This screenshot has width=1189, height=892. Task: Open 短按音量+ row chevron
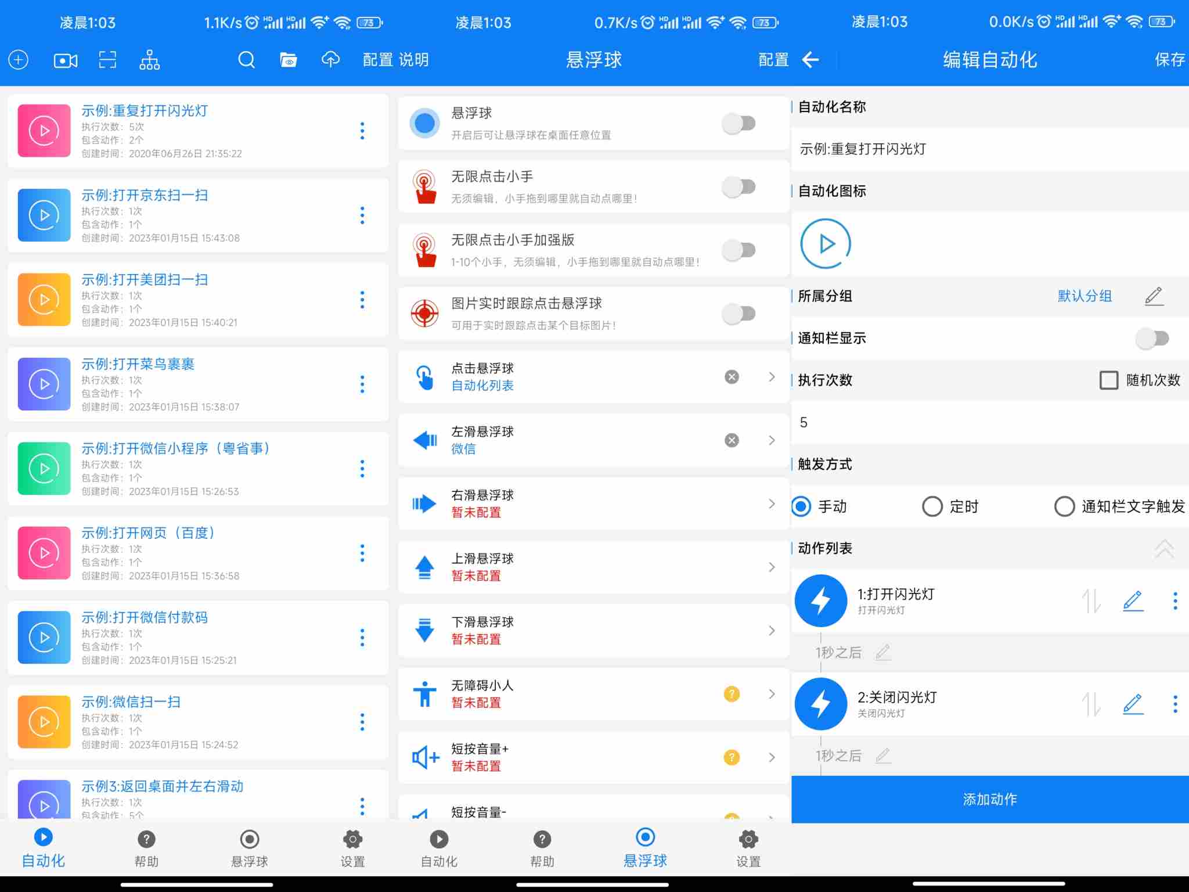[x=772, y=757]
